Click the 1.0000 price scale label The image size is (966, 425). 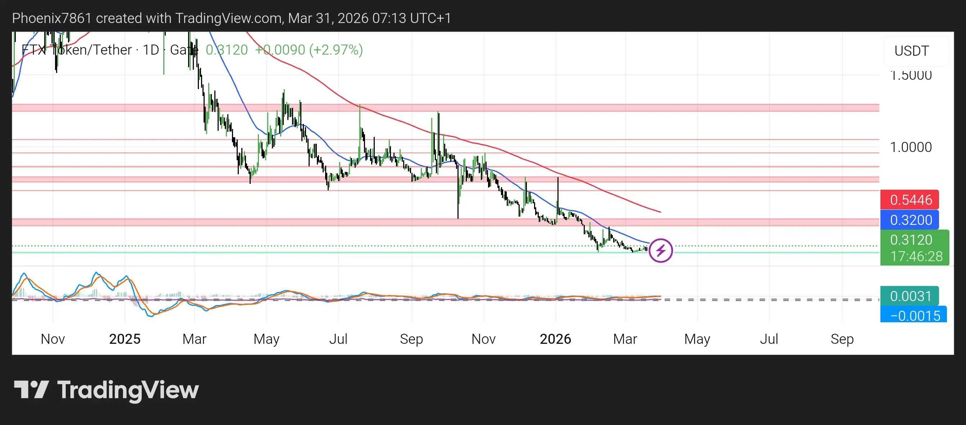tap(911, 147)
